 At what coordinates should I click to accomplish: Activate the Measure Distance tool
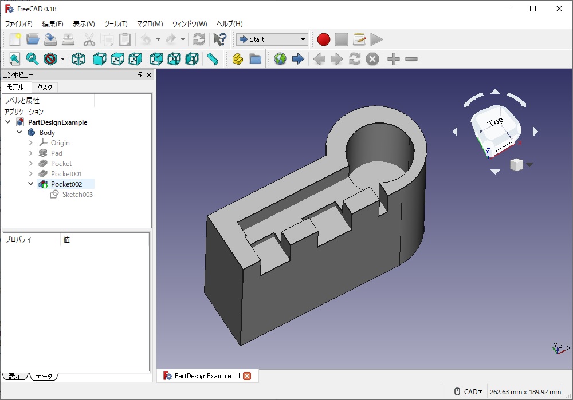[211, 59]
